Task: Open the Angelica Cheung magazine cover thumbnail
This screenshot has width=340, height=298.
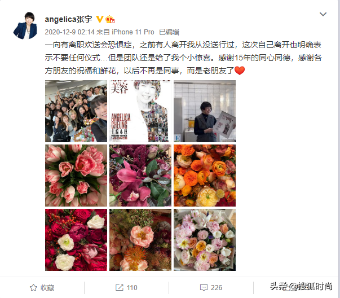Action: [140, 111]
